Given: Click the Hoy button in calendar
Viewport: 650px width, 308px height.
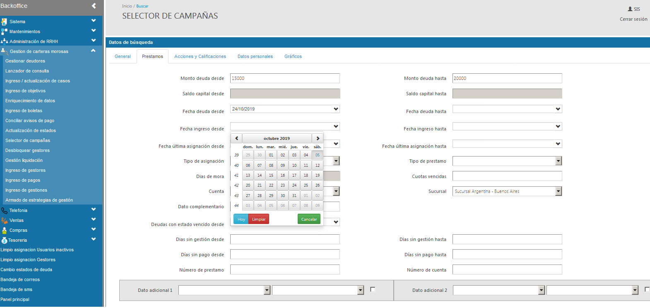Looking at the screenshot, I should click(241, 219).
